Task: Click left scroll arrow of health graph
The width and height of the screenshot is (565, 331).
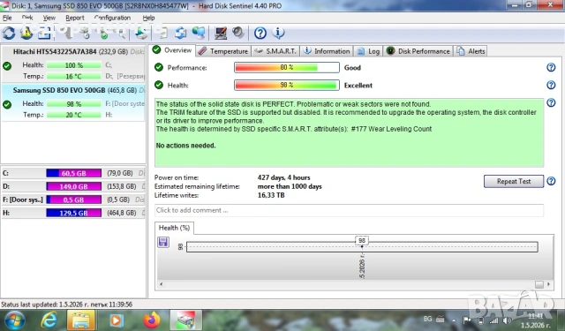Action: click(x=161, y=284)
